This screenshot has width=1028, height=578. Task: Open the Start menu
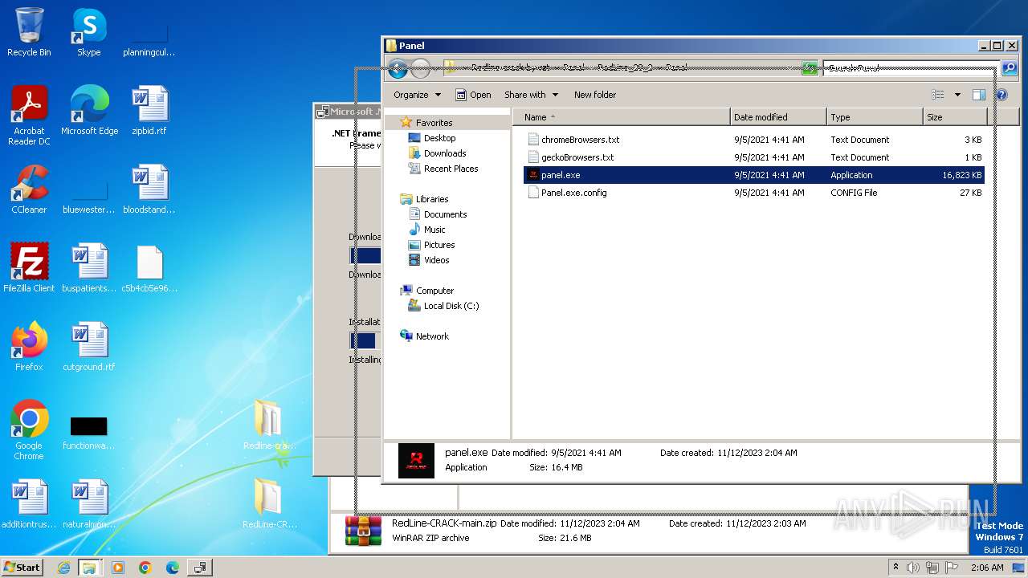point(22,568)
